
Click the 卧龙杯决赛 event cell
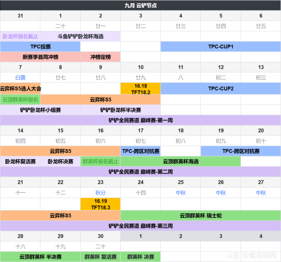(60, 161)
